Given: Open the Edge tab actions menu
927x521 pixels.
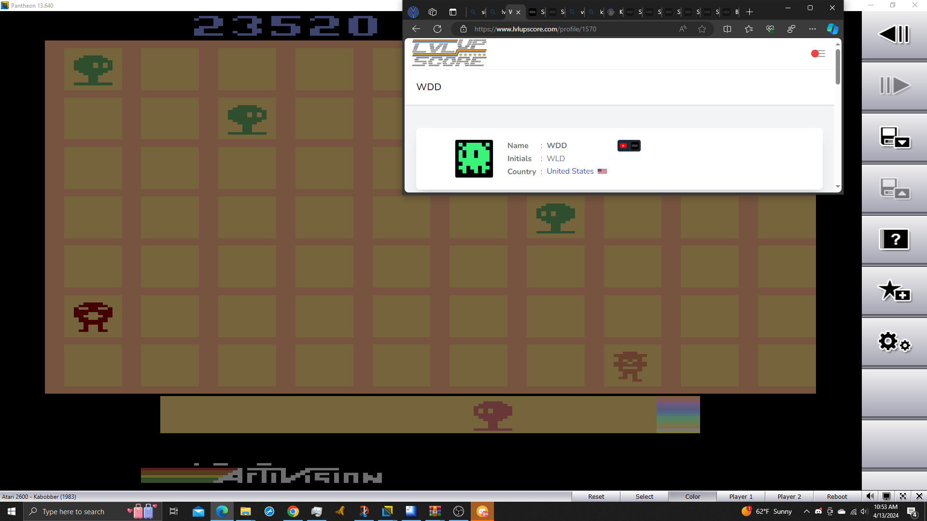Looking at the screenshot, I should point(453,12).
